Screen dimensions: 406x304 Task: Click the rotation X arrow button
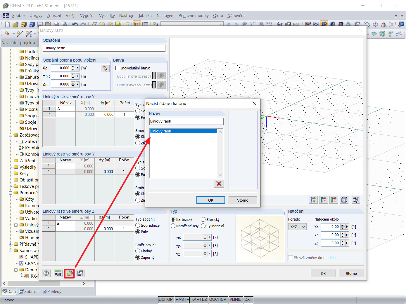[x=347, y=227]
